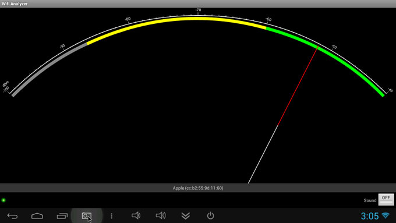Click the volume up speaker icon
Screen dimensions: 396x223
coord(161,215)
